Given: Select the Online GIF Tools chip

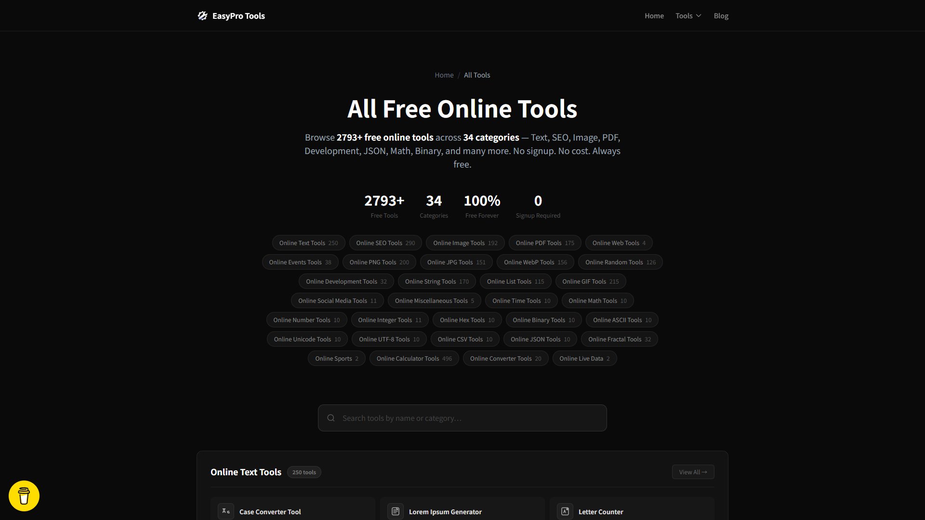Looking at the screenshot, I should pyautogui.click(x=591, y=281).
